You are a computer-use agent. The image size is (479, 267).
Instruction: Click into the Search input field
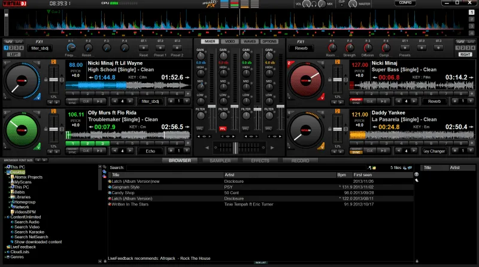tap(246, 168)
